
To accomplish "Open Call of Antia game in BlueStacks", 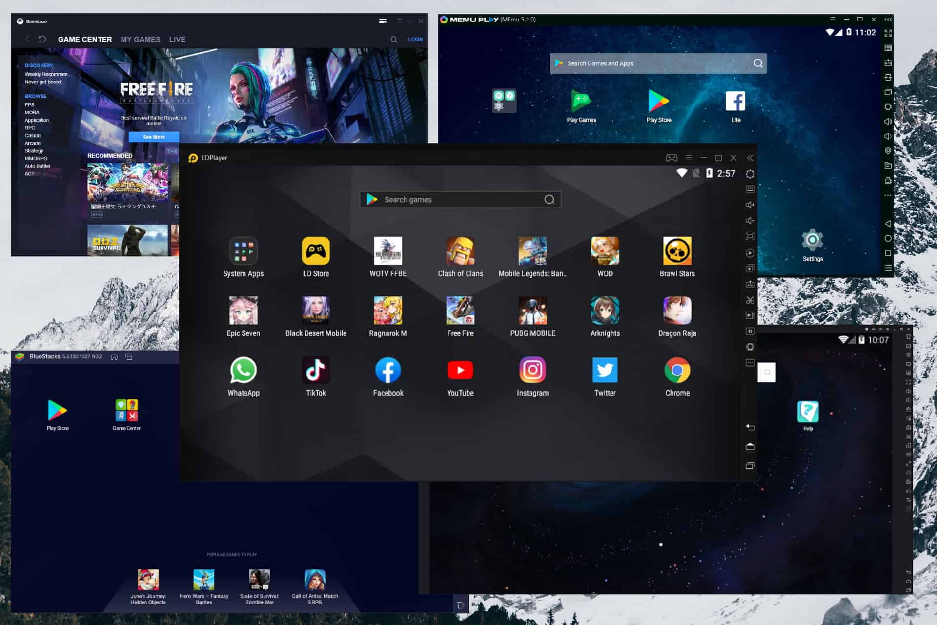I will [315, 580].
